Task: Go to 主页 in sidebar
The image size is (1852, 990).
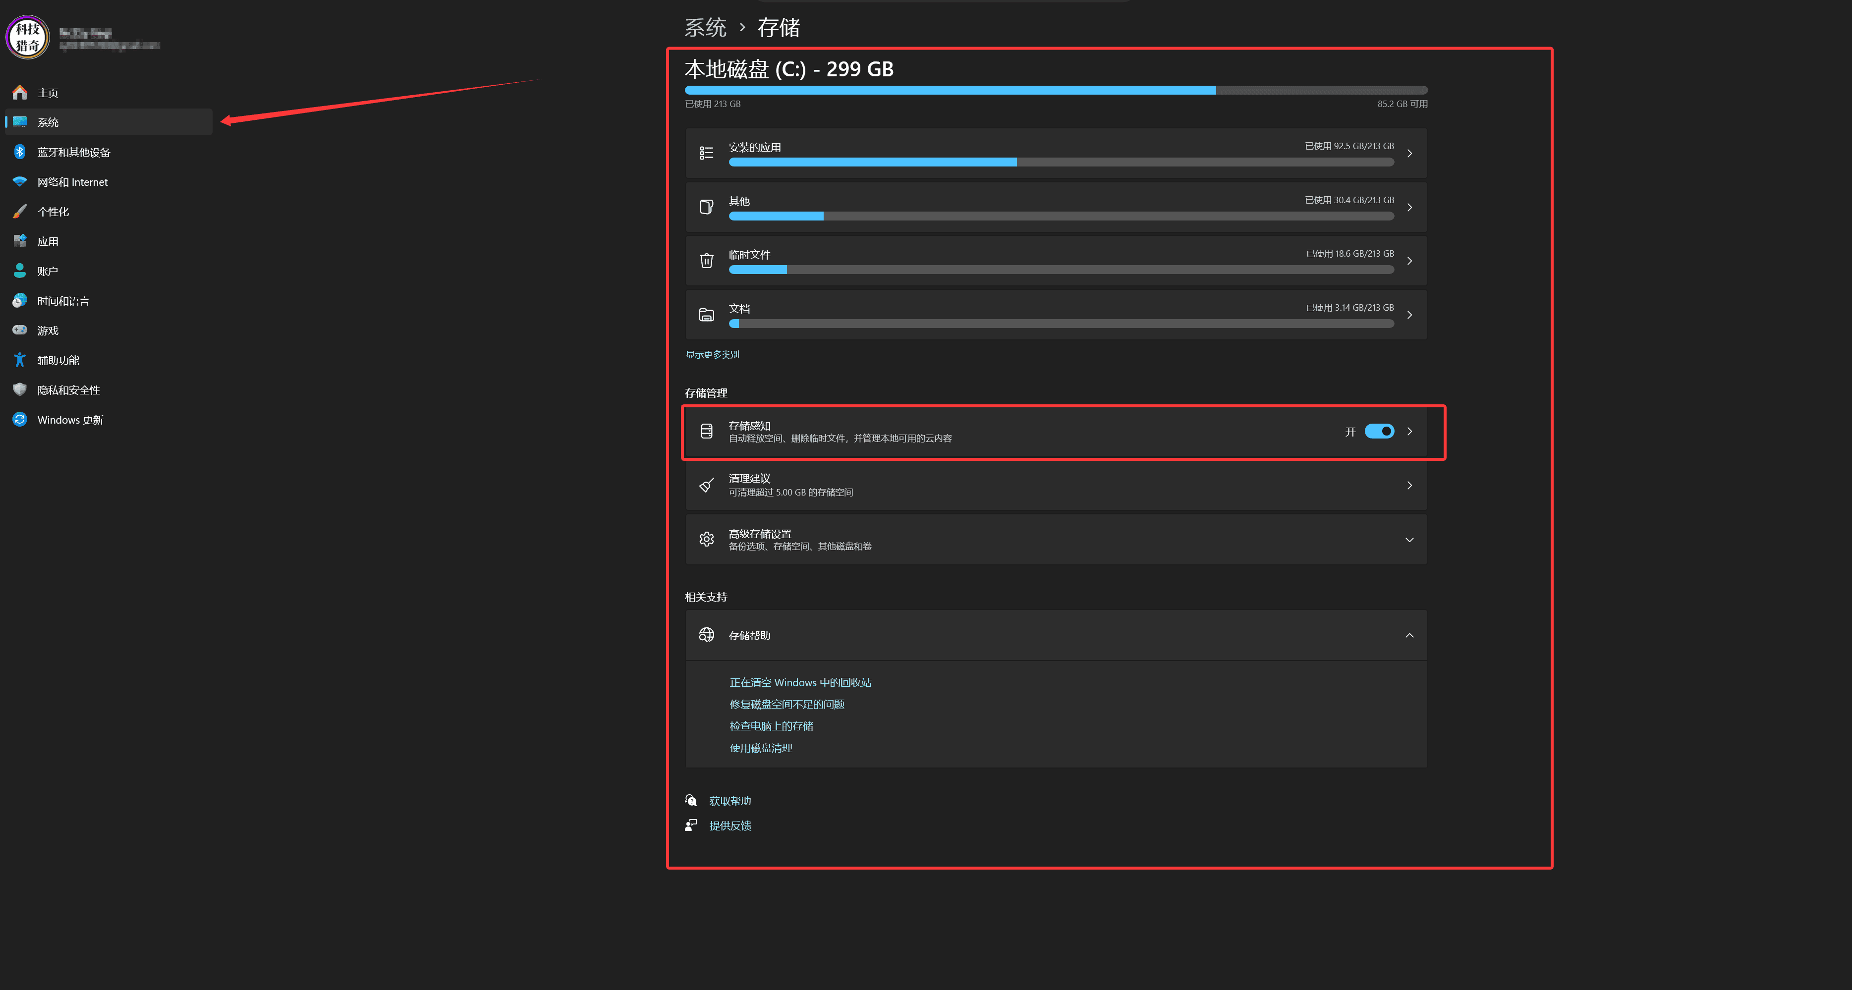Action: point(109,93)
